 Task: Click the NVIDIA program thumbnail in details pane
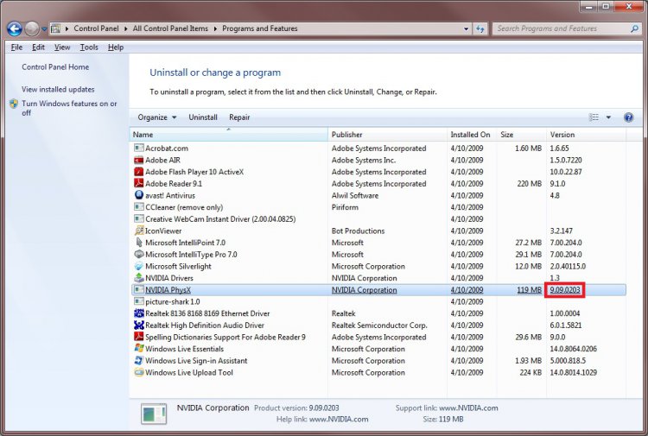154,414
